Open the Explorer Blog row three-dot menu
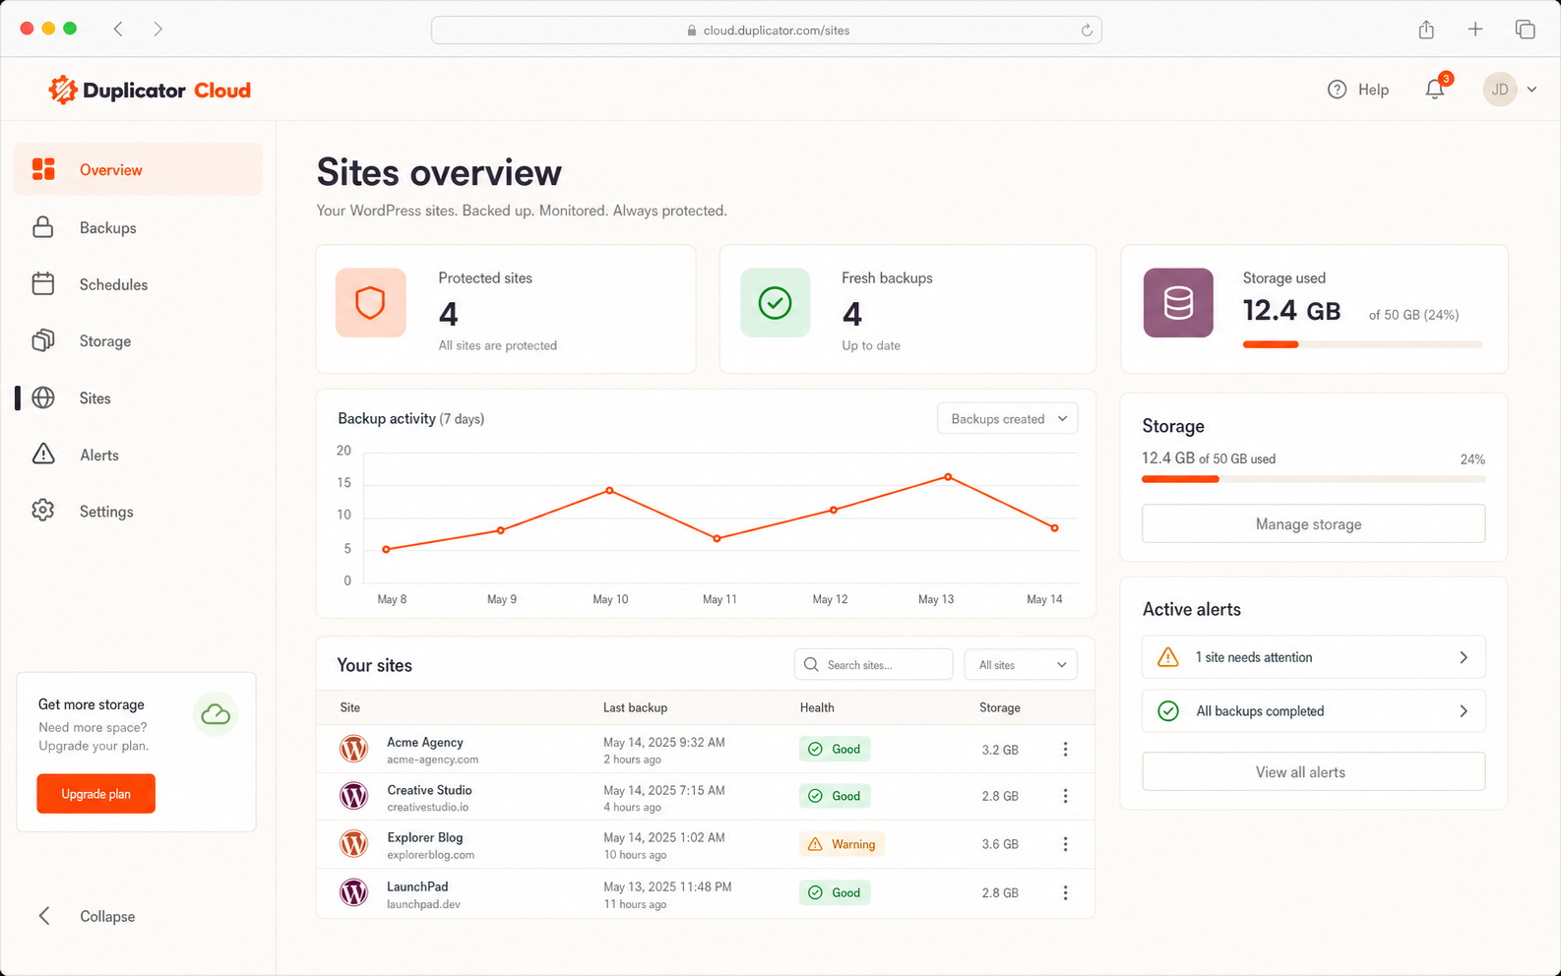 point(1065,844)
